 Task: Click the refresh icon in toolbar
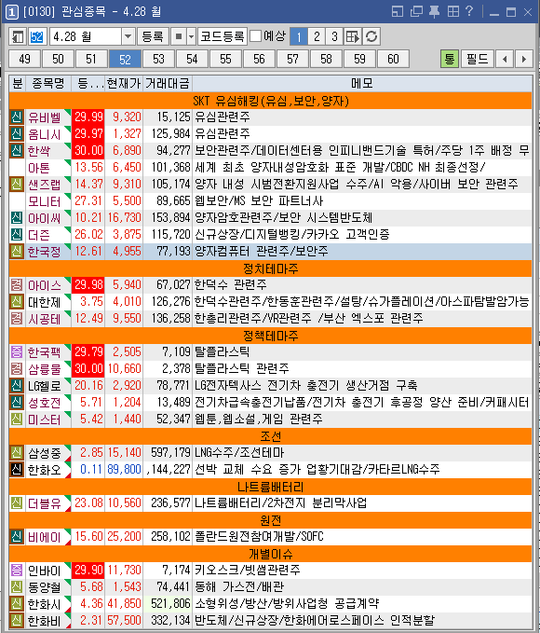point(371,36)
